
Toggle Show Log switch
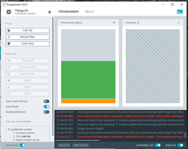tap(180, 145)
